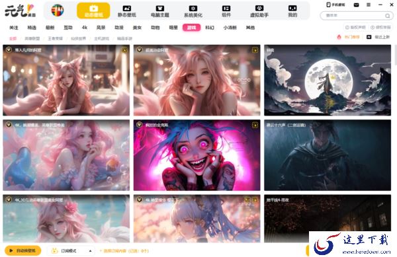Go to the 系统美化 tab

(x=193, y=11)
